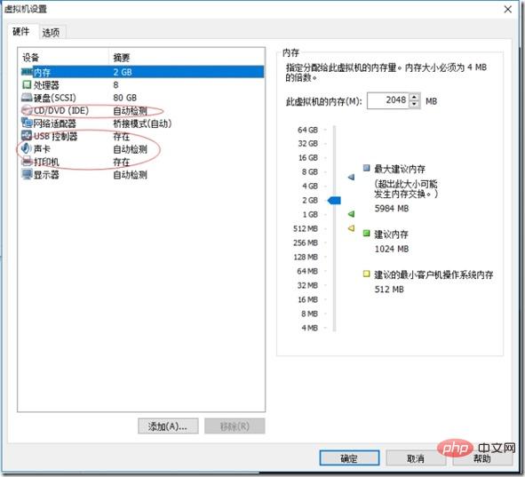Switch to the 选项 tab
The height and width of the screenshot is (477, 525).
tap(51, 33)
